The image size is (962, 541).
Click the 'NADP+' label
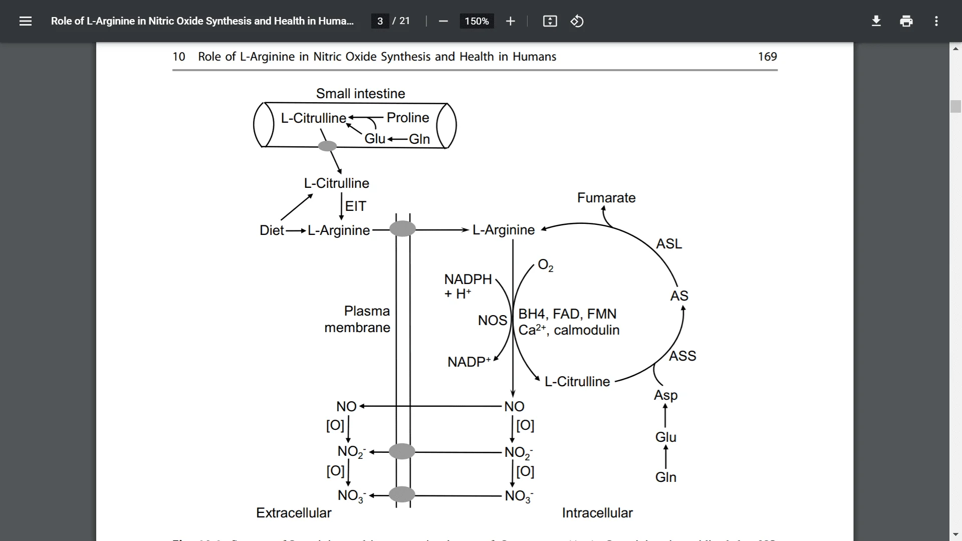[469, 362]
